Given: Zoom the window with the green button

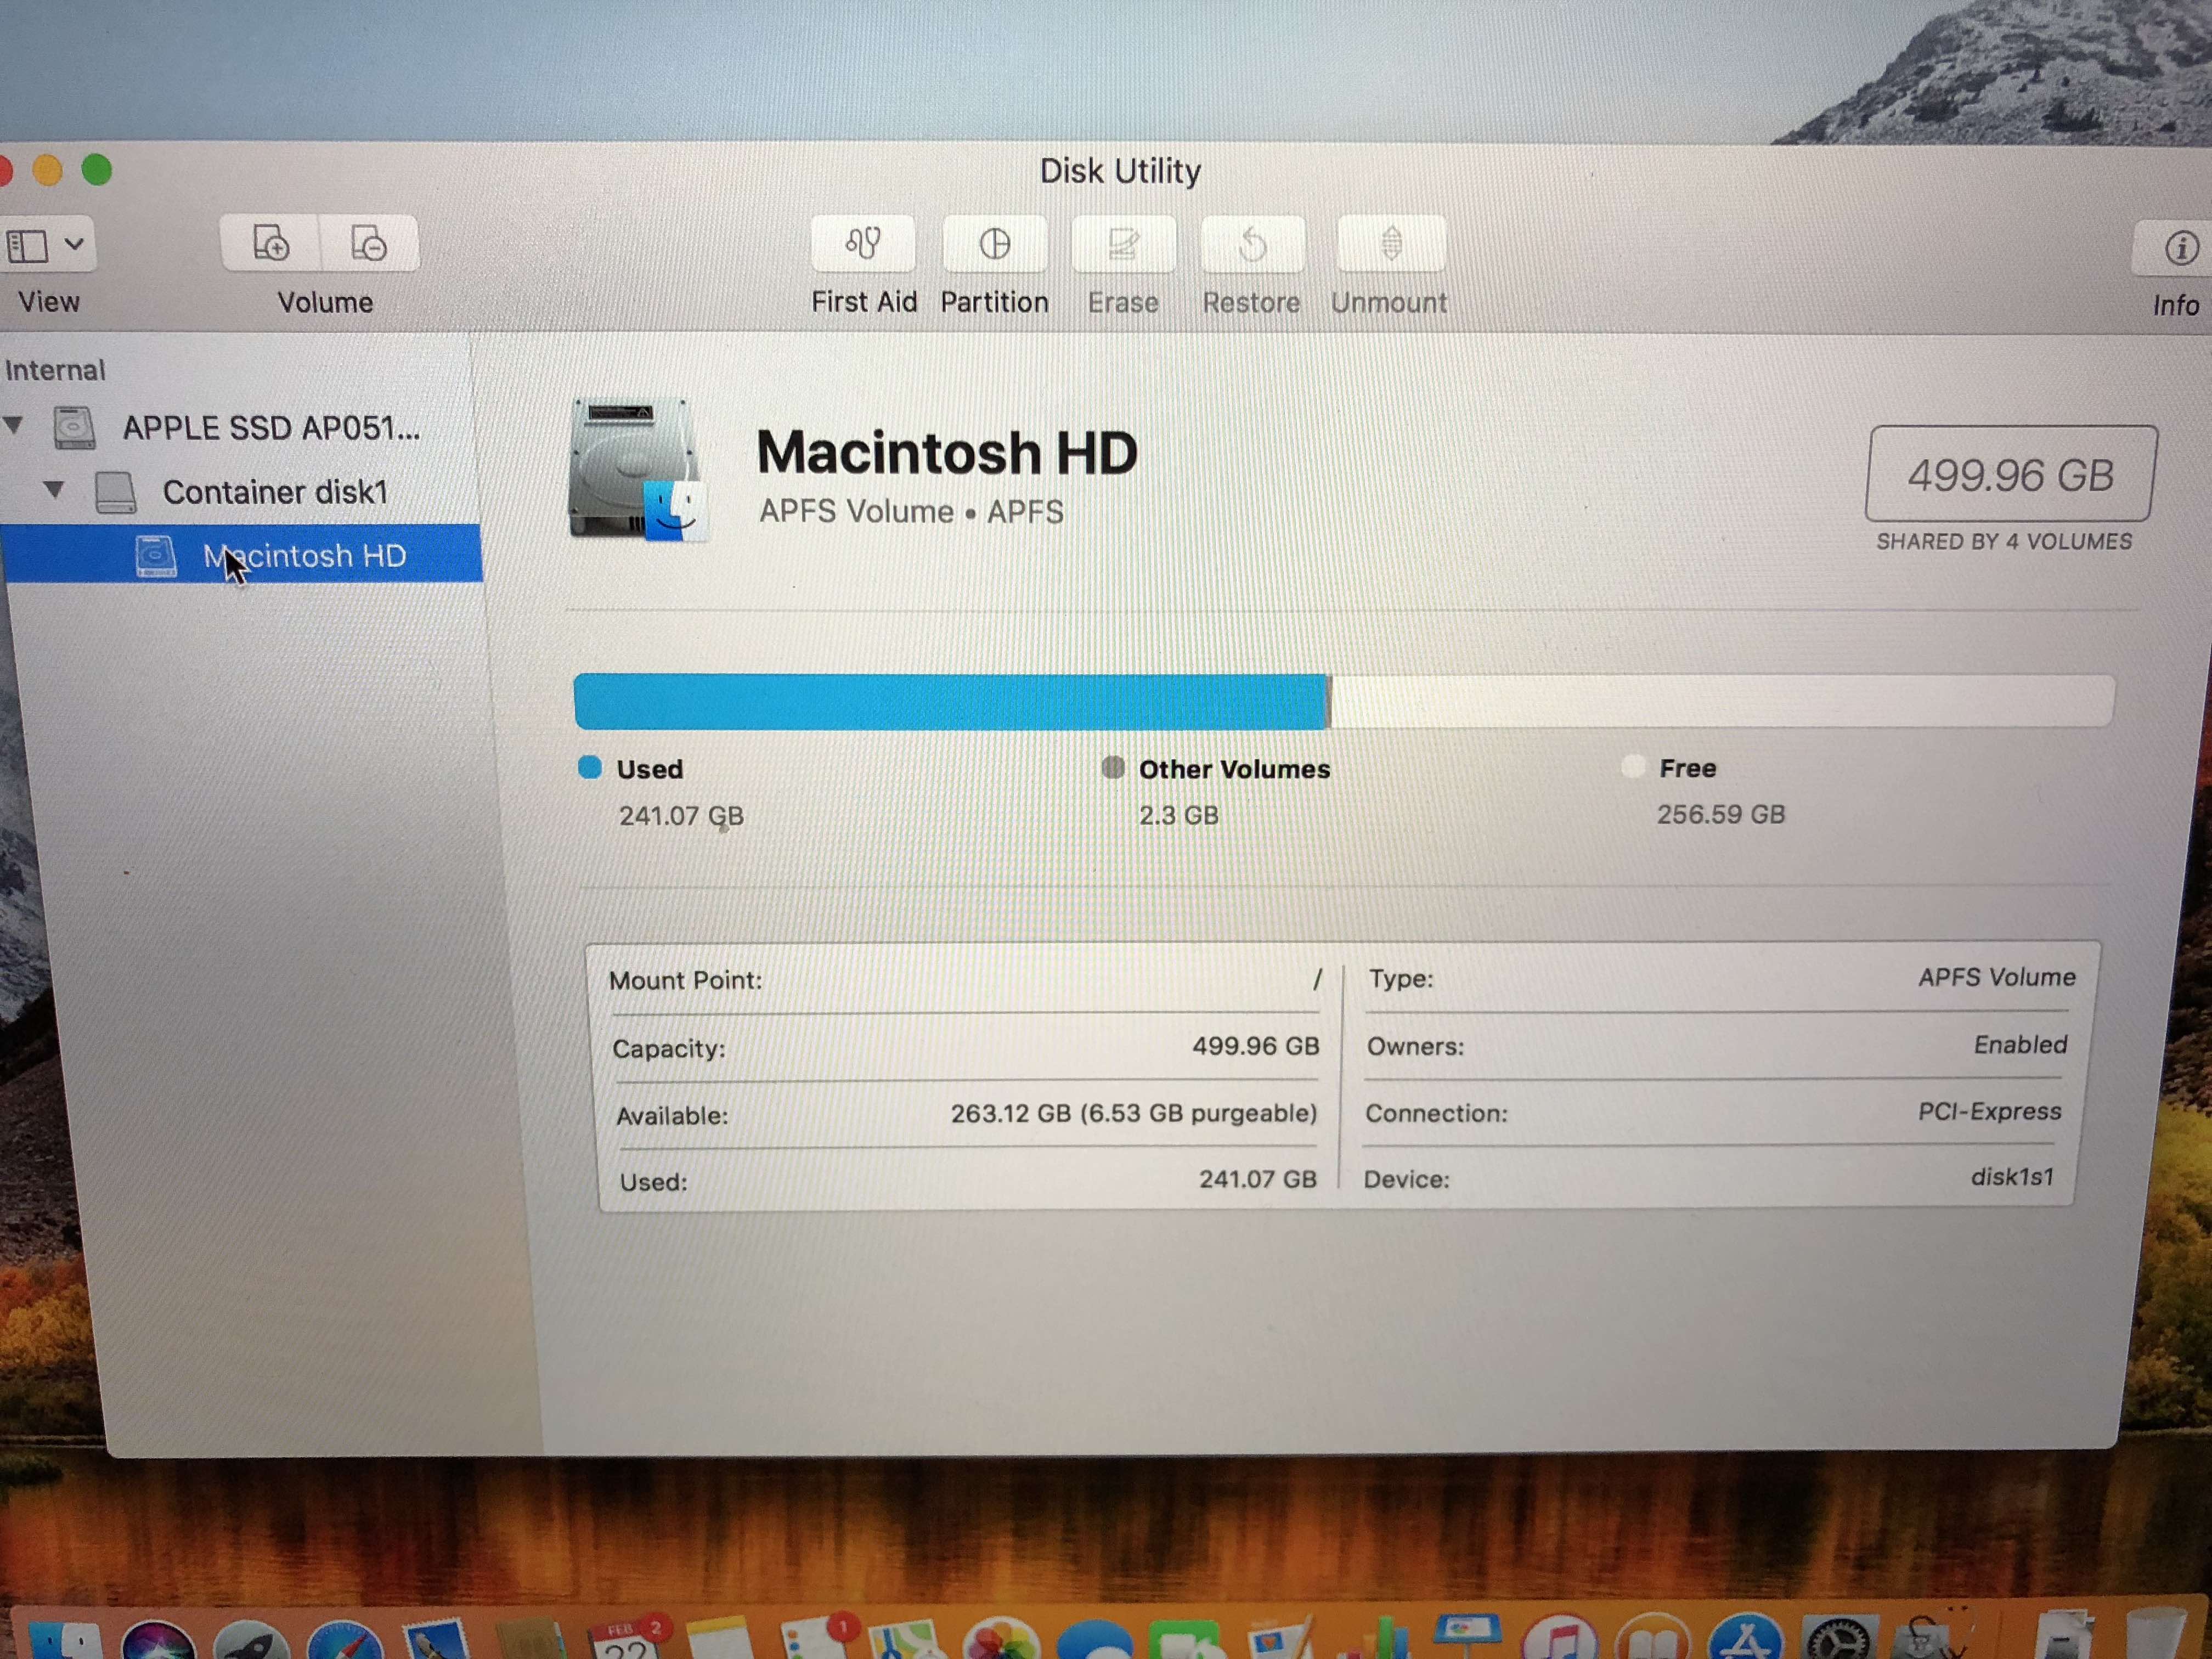Looking at the screenshot, I should (x=96, y=170).
